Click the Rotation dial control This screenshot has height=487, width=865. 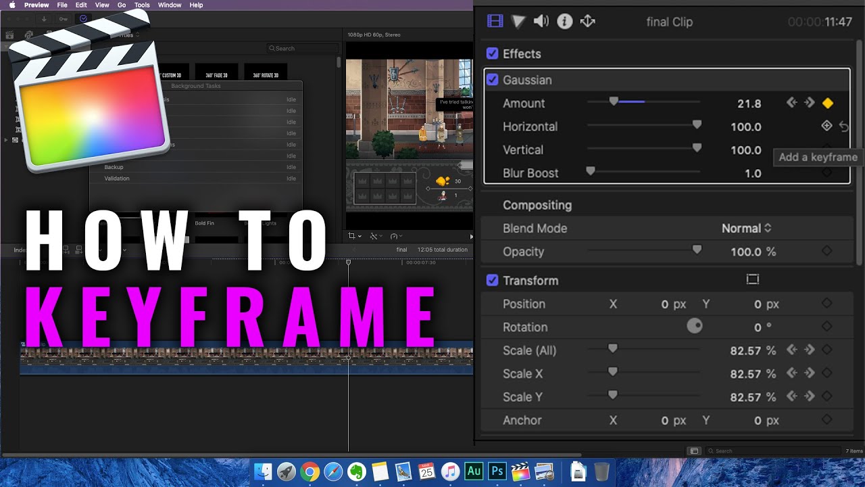point(695,327)
